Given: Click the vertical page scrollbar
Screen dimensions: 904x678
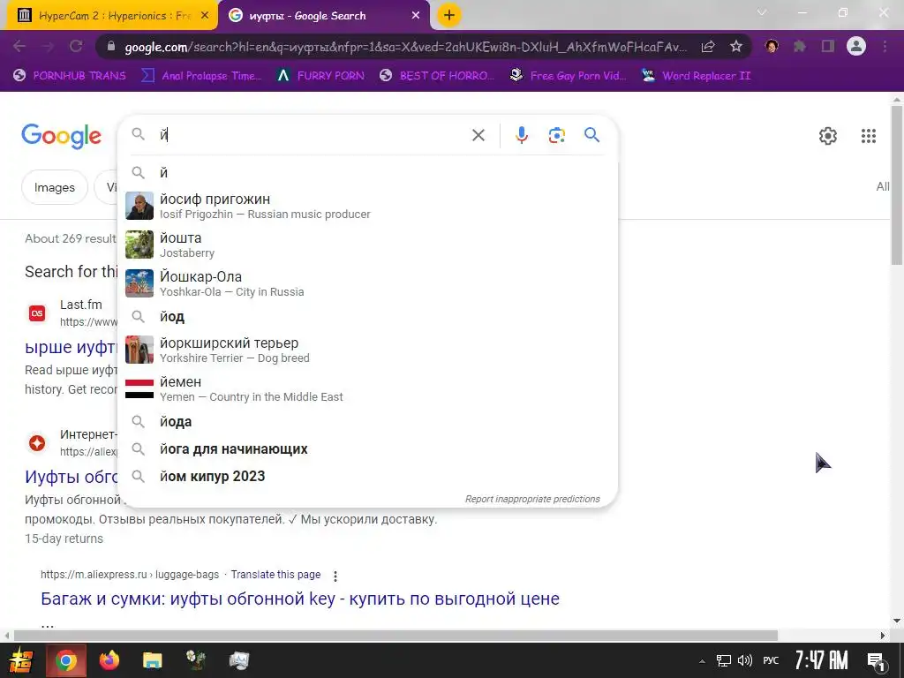Looking at the screenshot, I should click(x=897, y=185).
